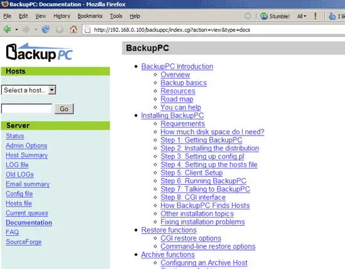Click the Firefox back arrow button
Image resolution: width=345 pixels, height=269 pixels.
pyautogui.click(x=8, y=29)
